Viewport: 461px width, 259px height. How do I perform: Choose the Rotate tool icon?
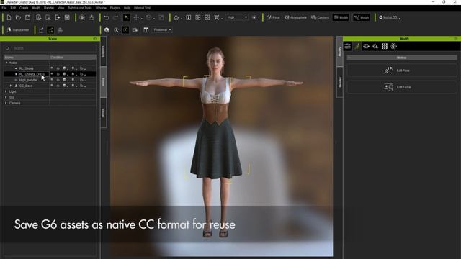pos(149,17)
